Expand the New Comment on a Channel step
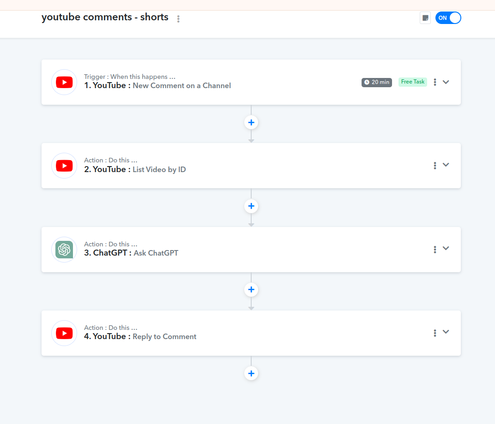 click(x=446, y=82)
